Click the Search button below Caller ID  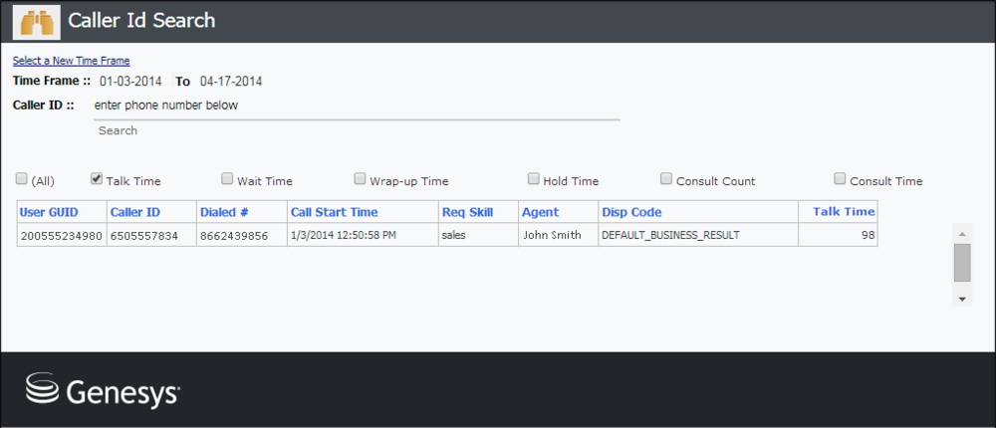118,130
